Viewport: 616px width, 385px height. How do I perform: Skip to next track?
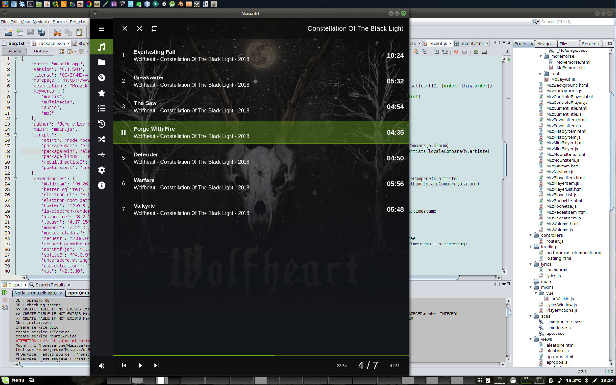click(156, 366)
